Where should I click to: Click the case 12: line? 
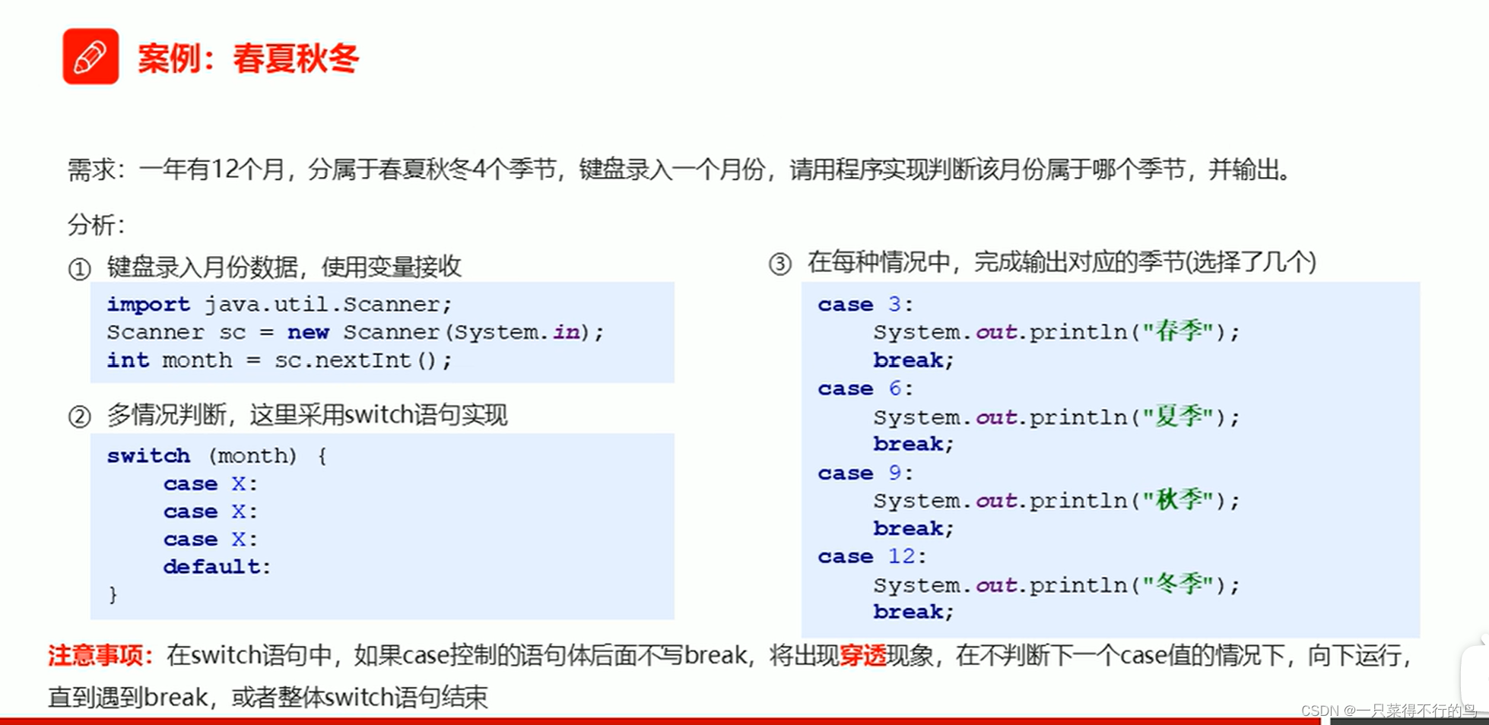point(872,557)
